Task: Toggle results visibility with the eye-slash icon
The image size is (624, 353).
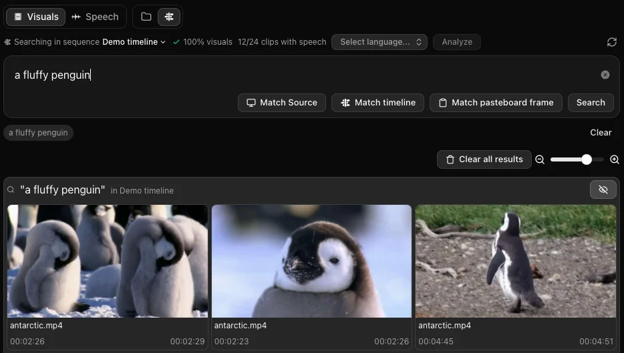Action: [603, 190]
